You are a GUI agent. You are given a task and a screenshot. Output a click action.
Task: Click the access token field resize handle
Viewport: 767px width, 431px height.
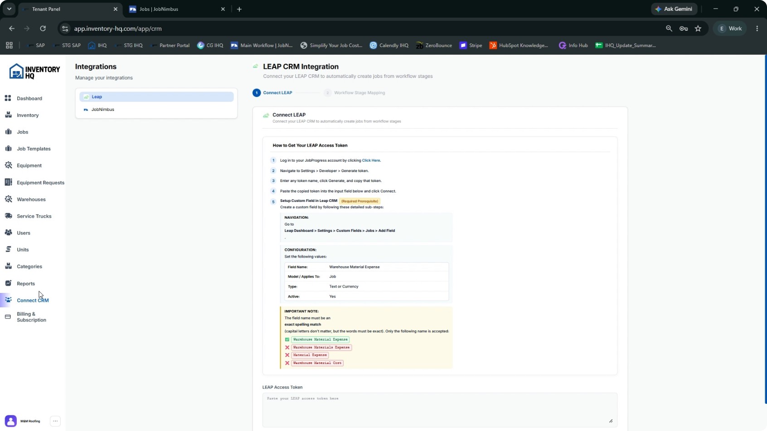[x=611, y=421]
